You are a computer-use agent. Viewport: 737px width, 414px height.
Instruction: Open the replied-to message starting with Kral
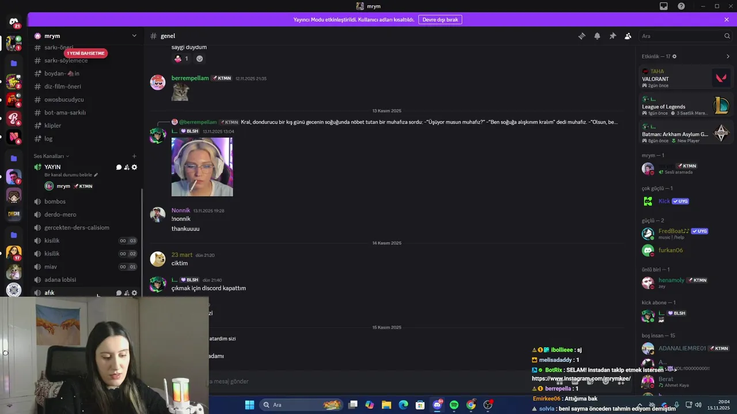429,122
